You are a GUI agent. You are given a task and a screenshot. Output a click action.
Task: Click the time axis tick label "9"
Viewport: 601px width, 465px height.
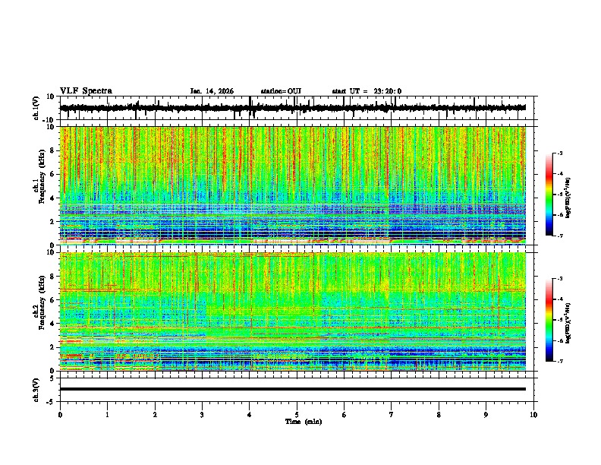pyautogui.click(x=486, y=415)
